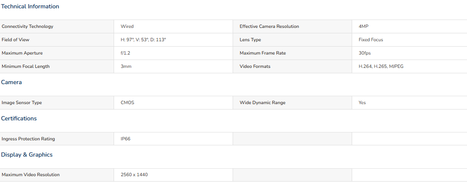Select the 30fps frame rate value
This screenshot has width=467, height=182.
pyautogui.click(x=365, y=53)
